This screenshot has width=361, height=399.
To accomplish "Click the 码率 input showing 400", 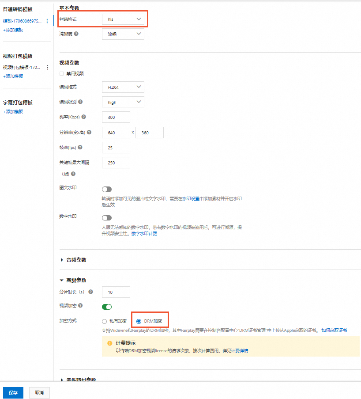I will [x=116, y=117].
